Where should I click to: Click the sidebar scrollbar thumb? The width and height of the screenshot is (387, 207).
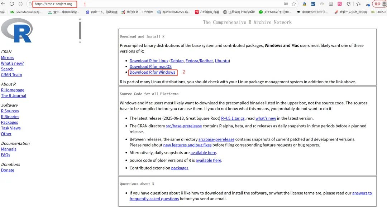coord(80,30)
